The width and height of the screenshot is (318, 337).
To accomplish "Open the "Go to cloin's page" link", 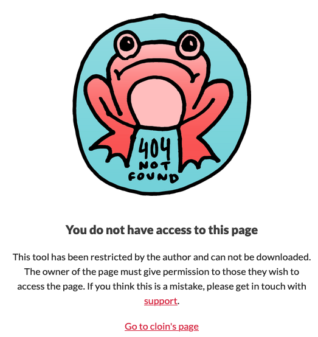I will coord(162,326).
